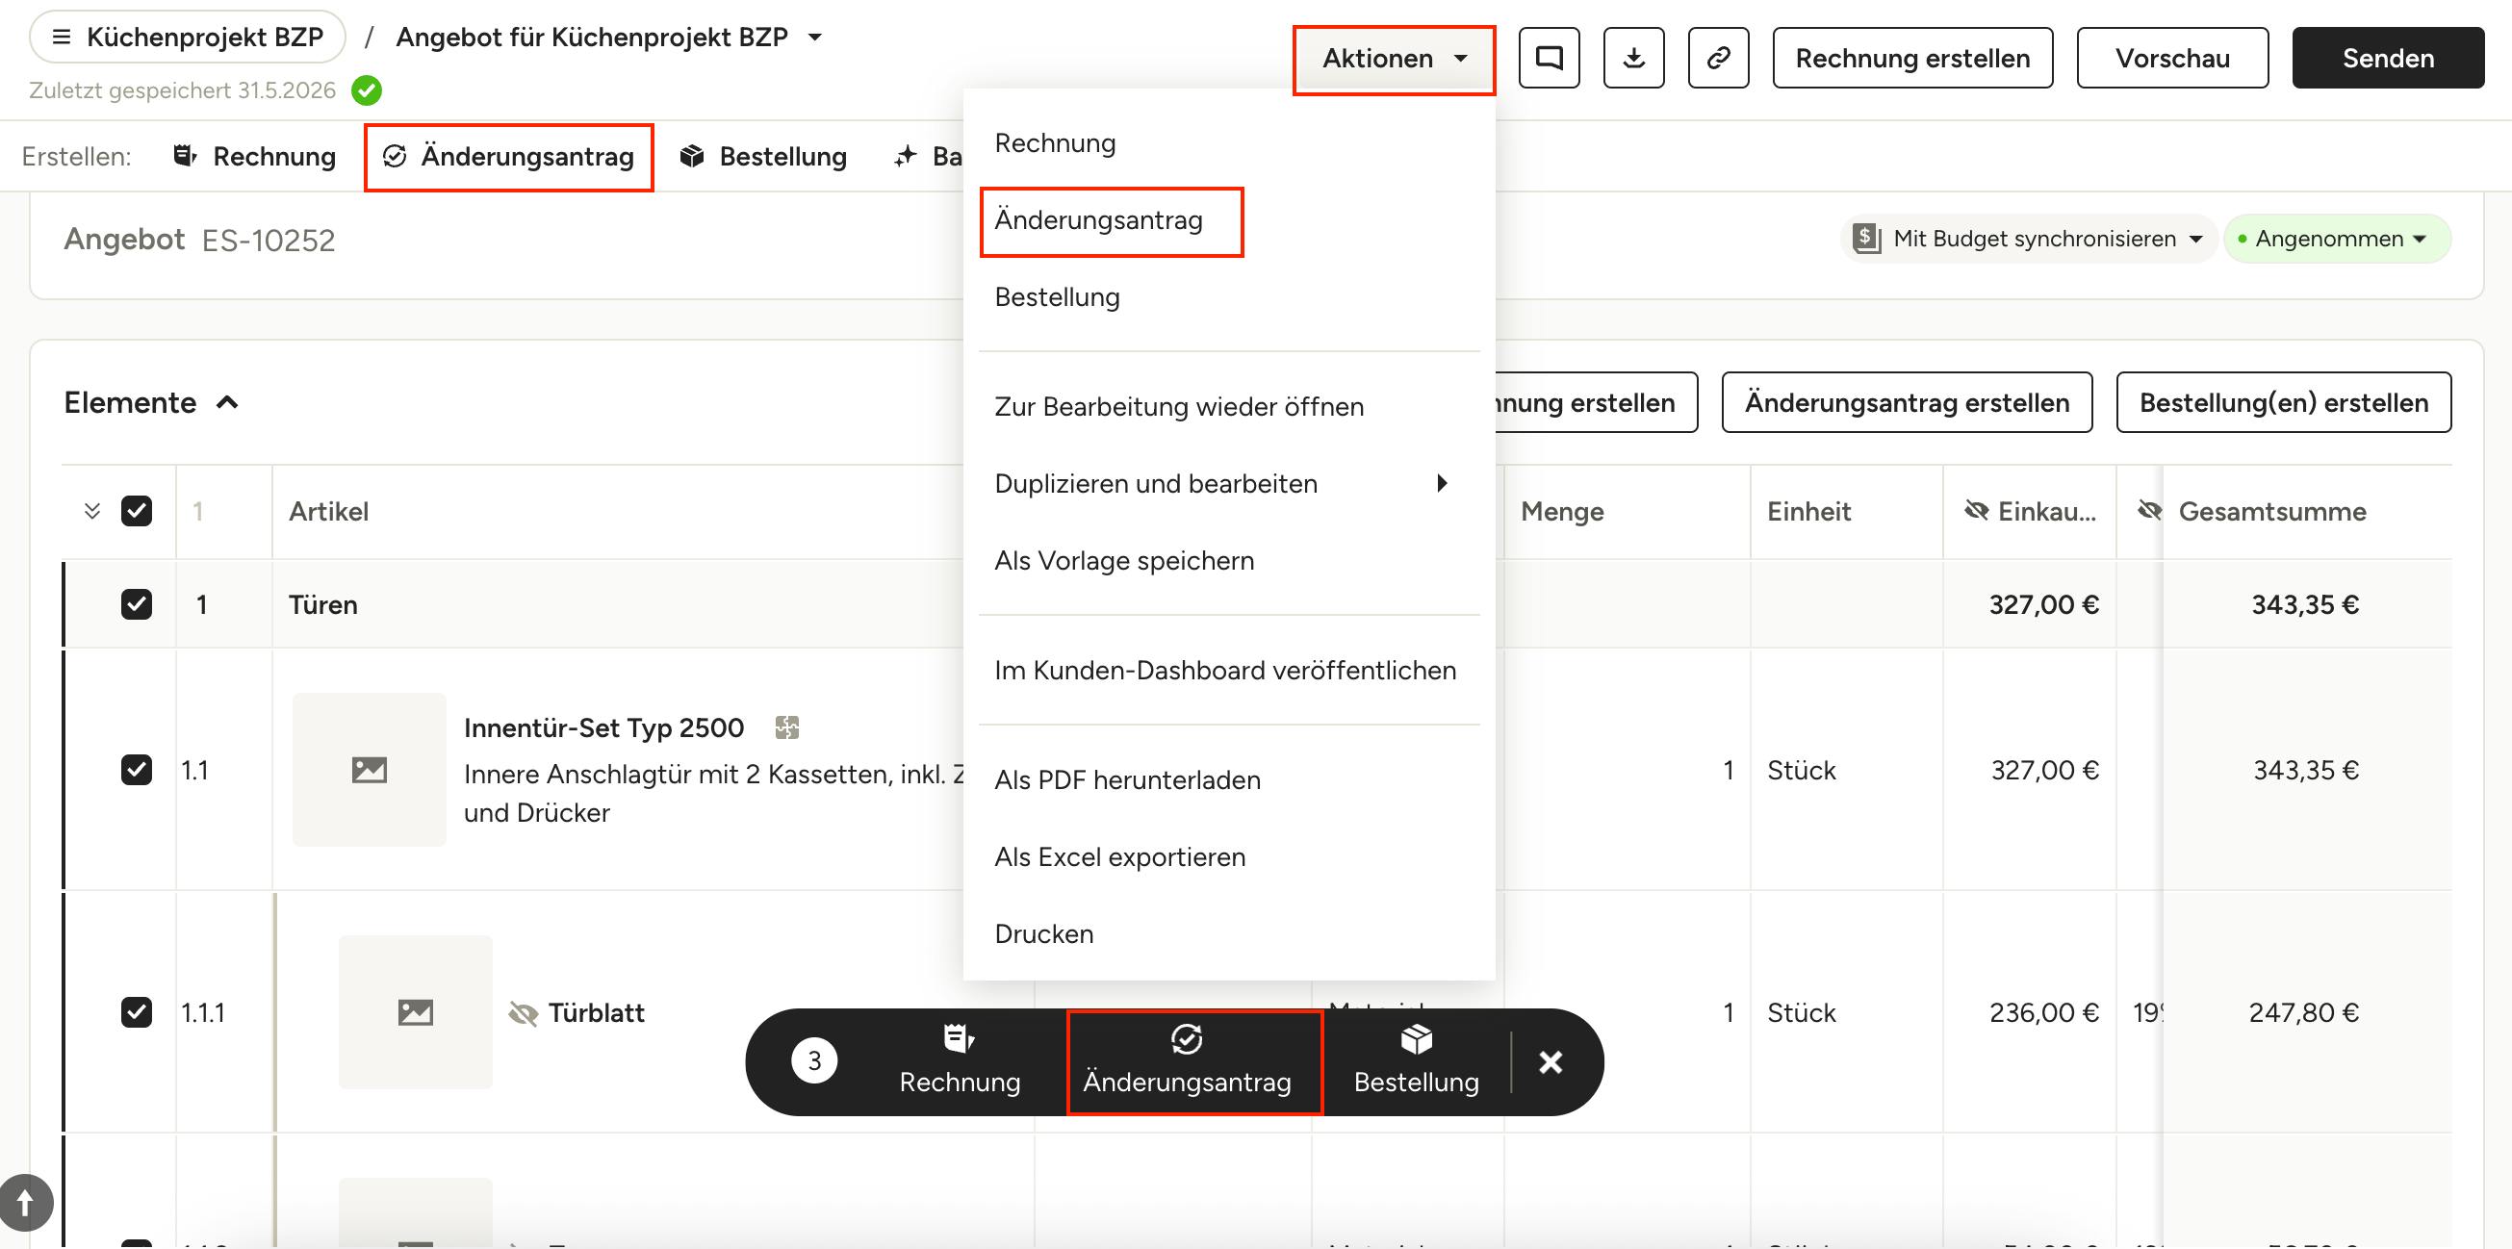Choose Als PDF herunterladen
Screen dimensions: 2512x1249
(1229, 780)
